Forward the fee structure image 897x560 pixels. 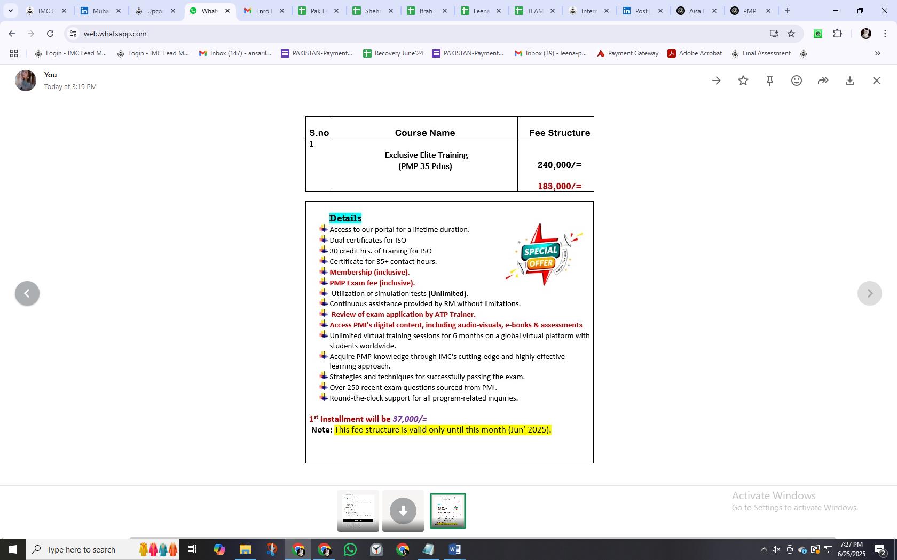click(823, 81)
